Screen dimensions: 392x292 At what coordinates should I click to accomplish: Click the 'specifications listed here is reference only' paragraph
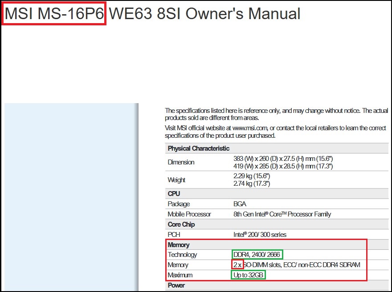277,114
